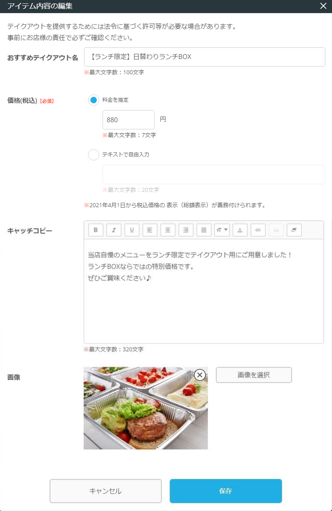The image size is (332, 511).
Task: Insert a hyperlink in the editor
Action: (258, 230)
